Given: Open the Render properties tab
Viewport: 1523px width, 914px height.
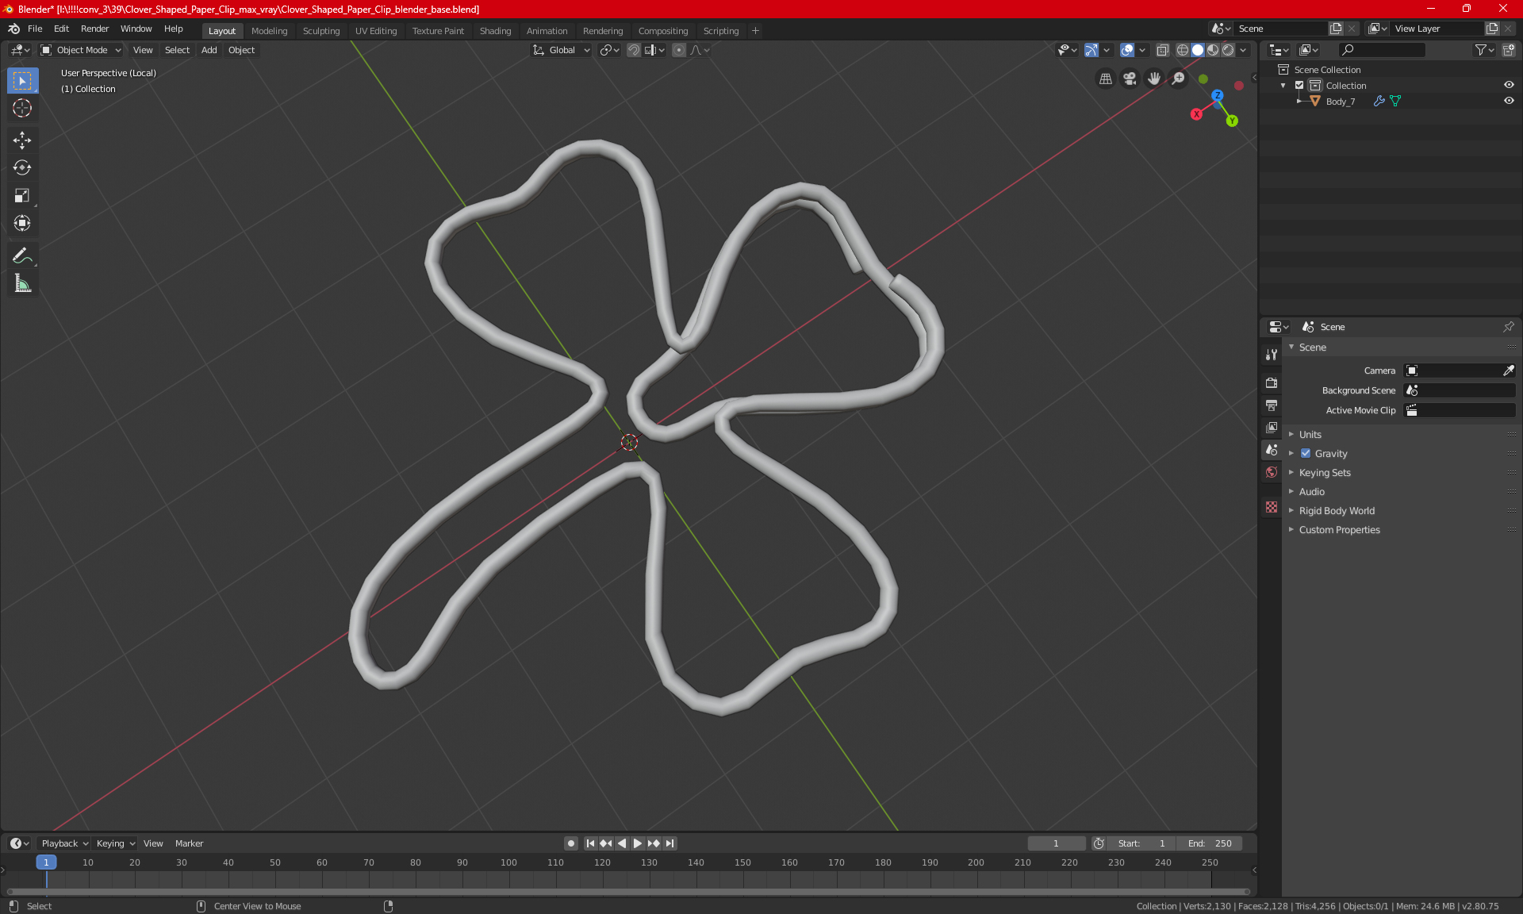Looking at the screenshot, I should tap(1272, 382).
